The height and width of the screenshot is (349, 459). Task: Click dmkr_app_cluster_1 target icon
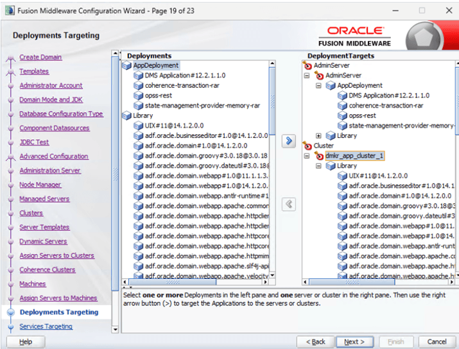tap(319, 156)
